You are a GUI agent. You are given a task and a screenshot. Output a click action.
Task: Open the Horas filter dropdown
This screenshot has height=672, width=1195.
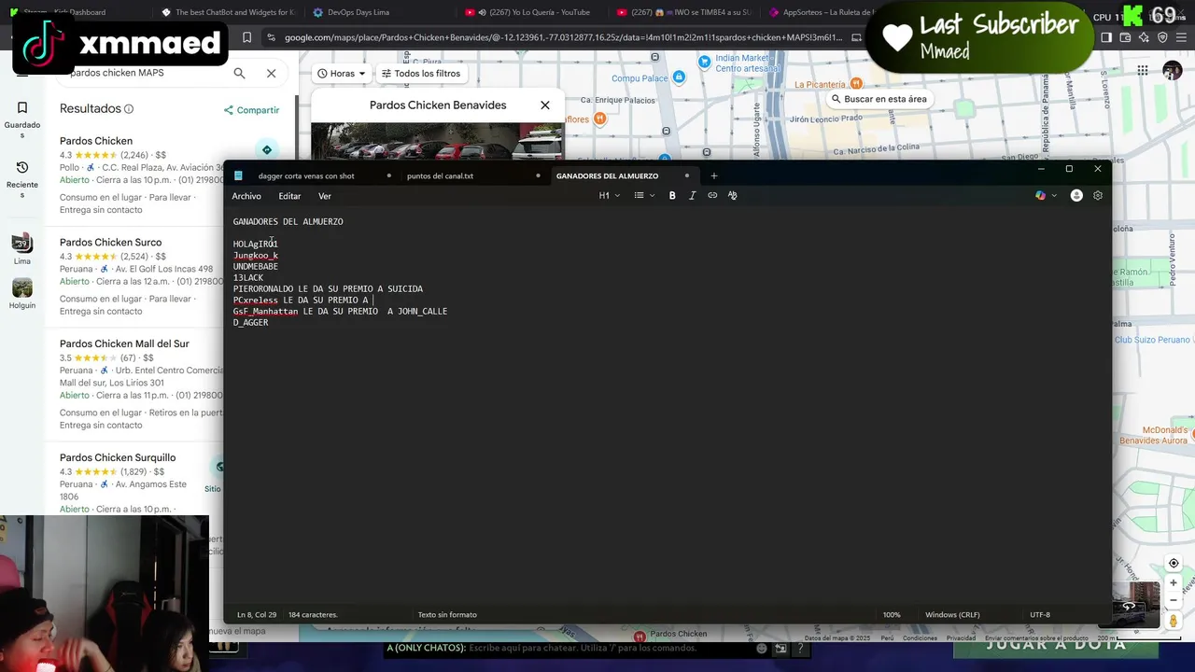[341, 73]
